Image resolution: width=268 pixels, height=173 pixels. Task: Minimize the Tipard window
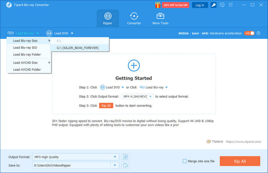click(244, 5)
